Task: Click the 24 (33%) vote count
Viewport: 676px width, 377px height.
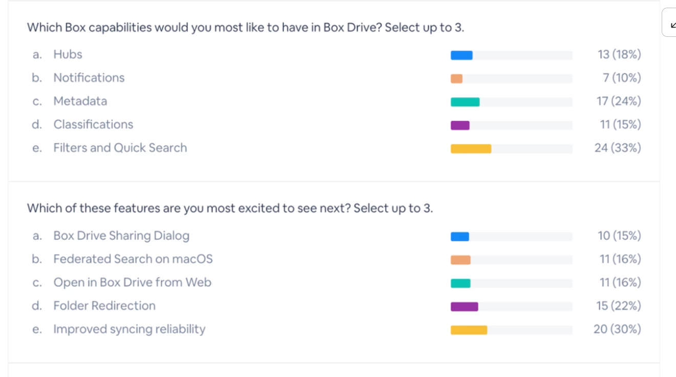Action: tap(618, 148)
